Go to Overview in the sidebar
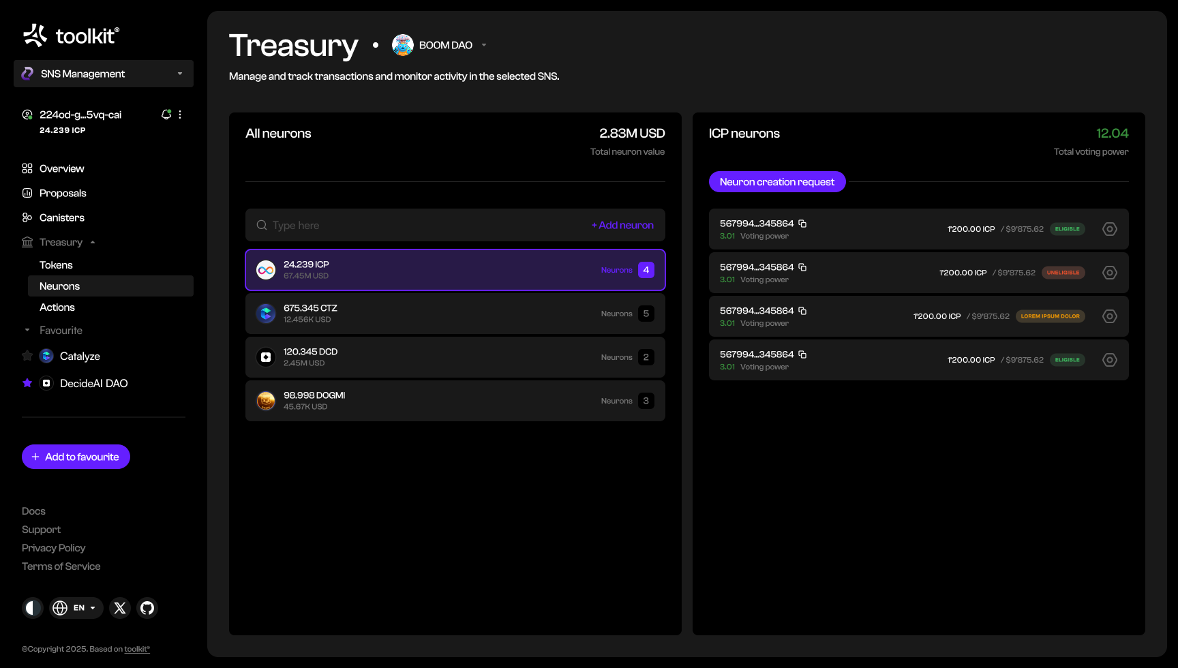 61,168
